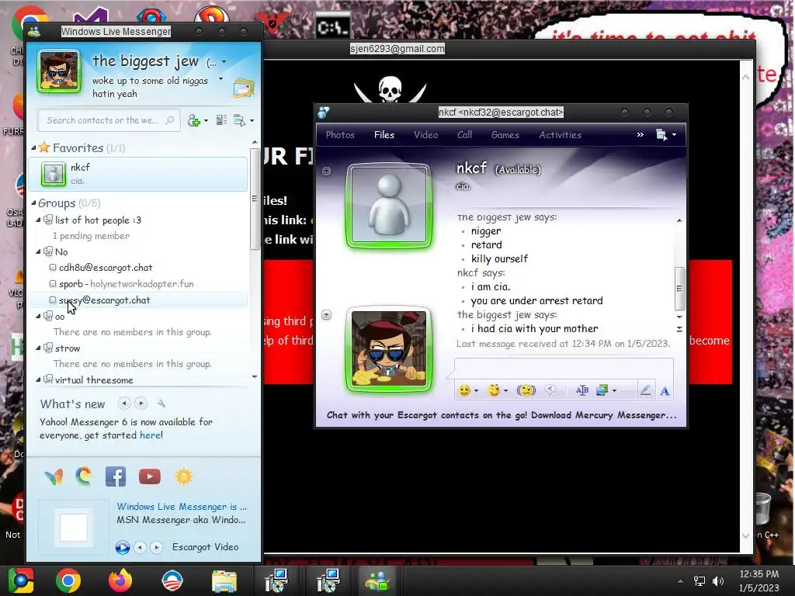795x596 pixels.
Task: Open the smiley emoticon picker in chat
Action: [464, 390]
